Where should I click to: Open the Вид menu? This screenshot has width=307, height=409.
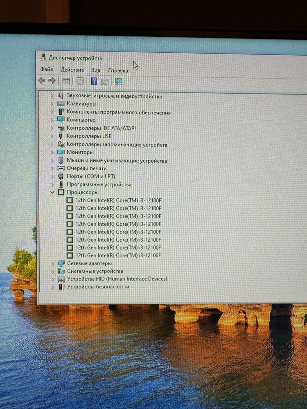(x=96, y=70)
